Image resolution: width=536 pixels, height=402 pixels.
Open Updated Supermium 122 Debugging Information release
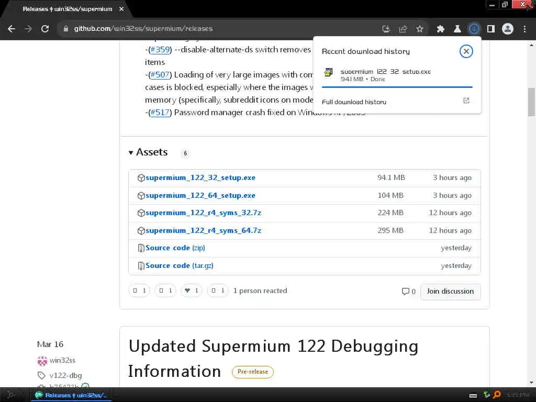pos(273,359)
